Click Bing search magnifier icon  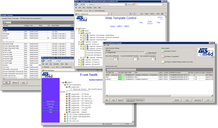[163, 4]
